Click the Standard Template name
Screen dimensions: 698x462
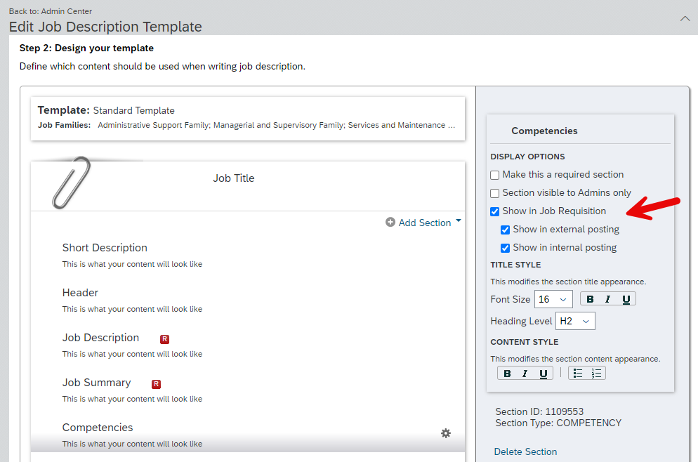point(133,110)
